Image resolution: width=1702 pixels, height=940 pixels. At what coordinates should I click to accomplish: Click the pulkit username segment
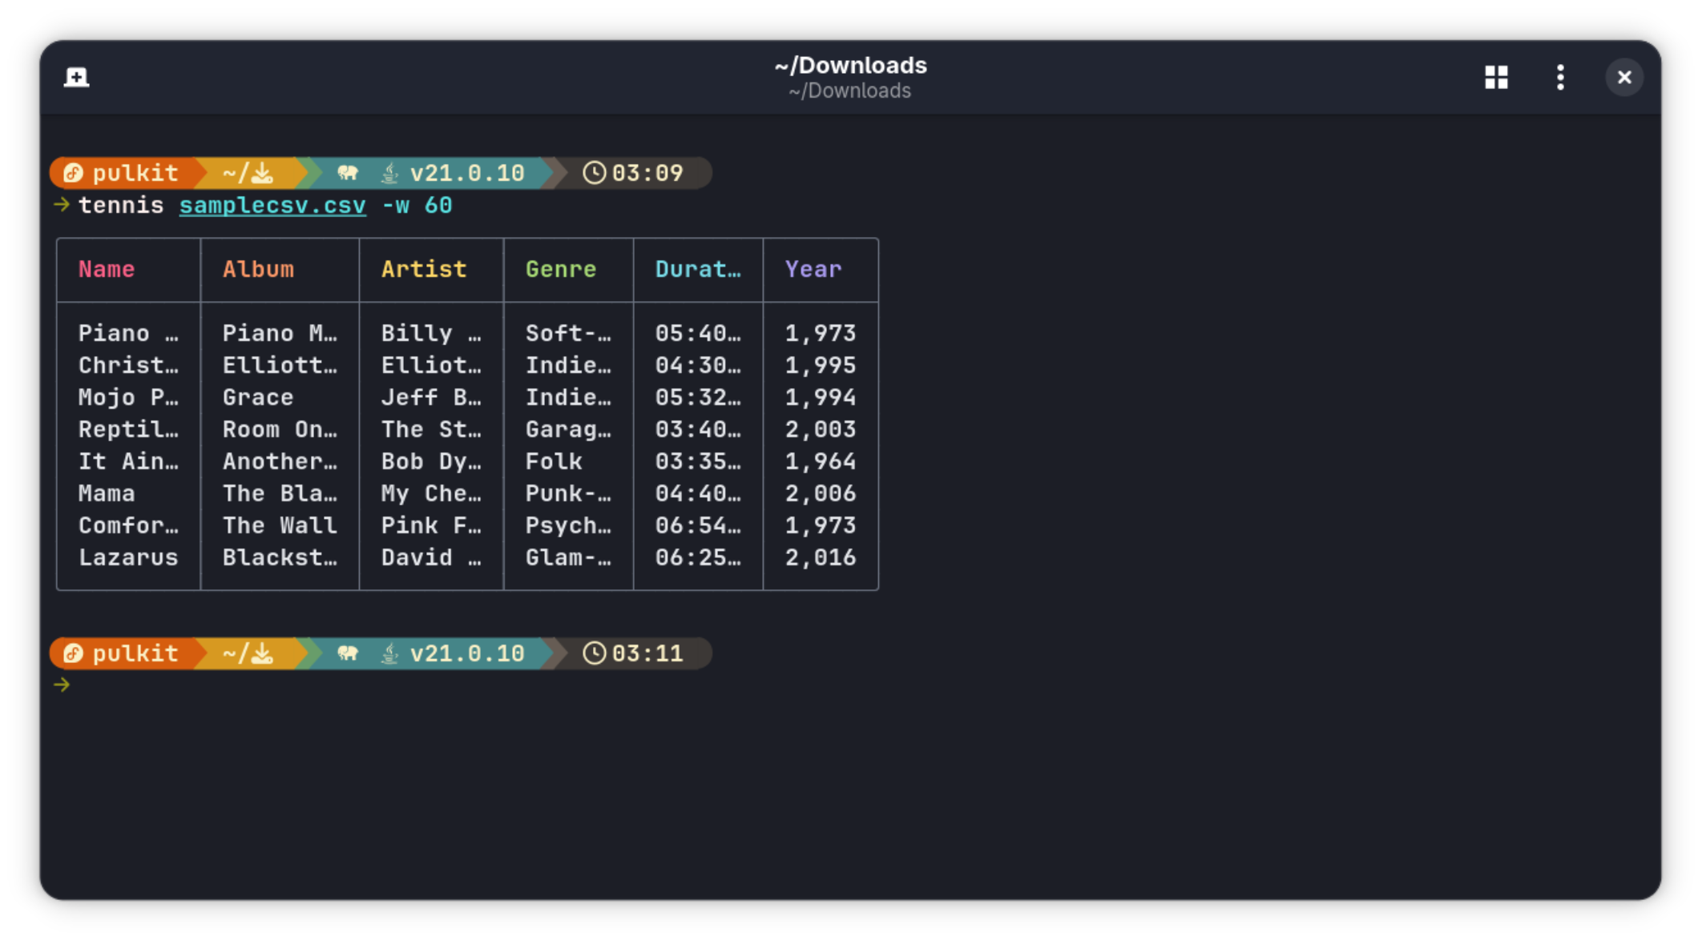pyautogui.click(x=135, y=172)
